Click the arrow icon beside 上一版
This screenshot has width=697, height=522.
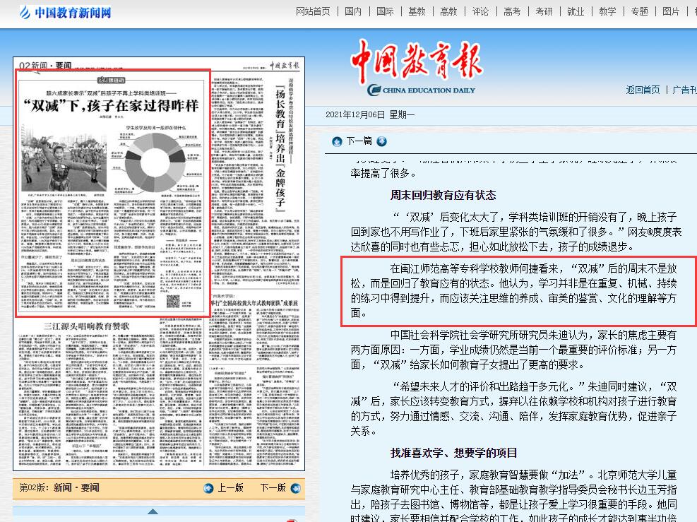[208, 488]
